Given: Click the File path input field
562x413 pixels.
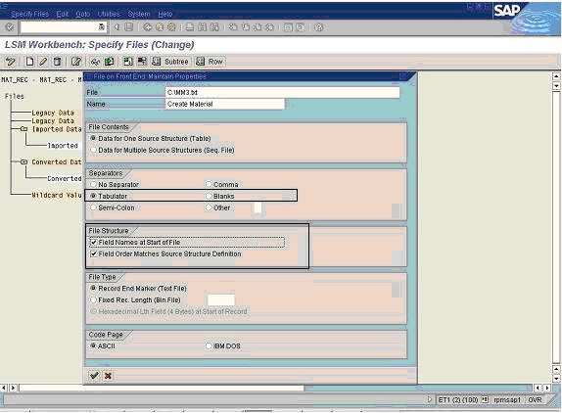Looking at the screenshot, I should click(x=282, y=92).
